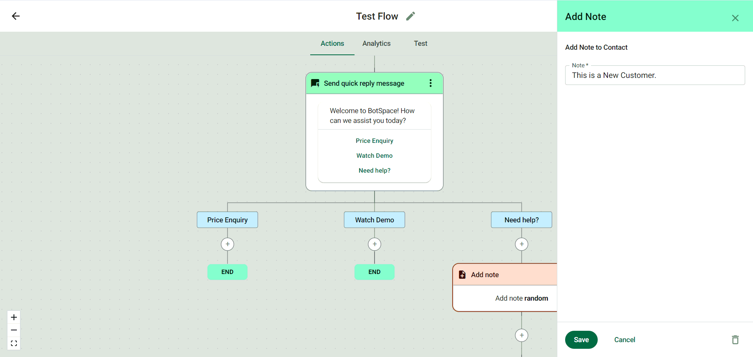
Task: Focus the Note text field
Action: (x=655, y=76)
